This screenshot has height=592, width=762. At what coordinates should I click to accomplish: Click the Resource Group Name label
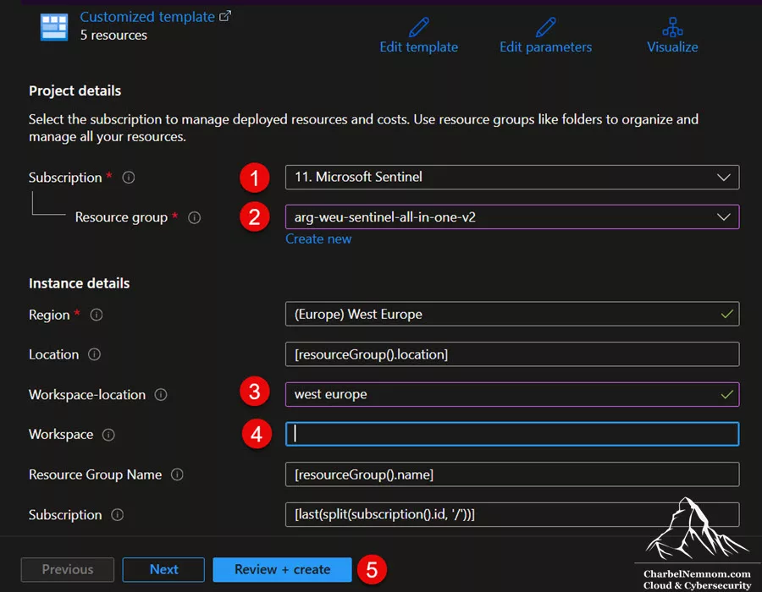(x=95, y=474)
